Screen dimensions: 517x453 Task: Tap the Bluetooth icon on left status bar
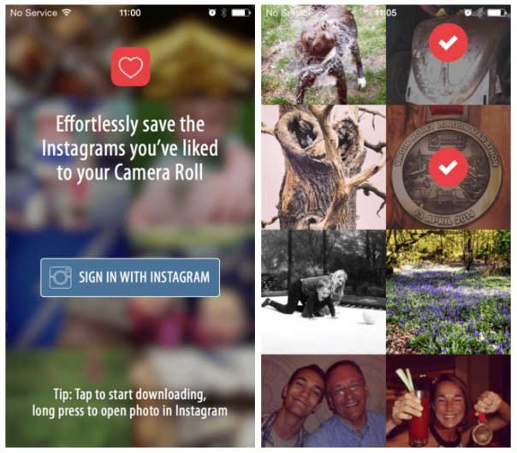(x=223, y=13)
